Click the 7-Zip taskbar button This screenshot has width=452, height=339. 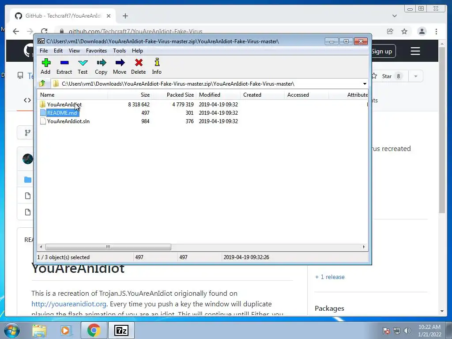coord(121,330)
